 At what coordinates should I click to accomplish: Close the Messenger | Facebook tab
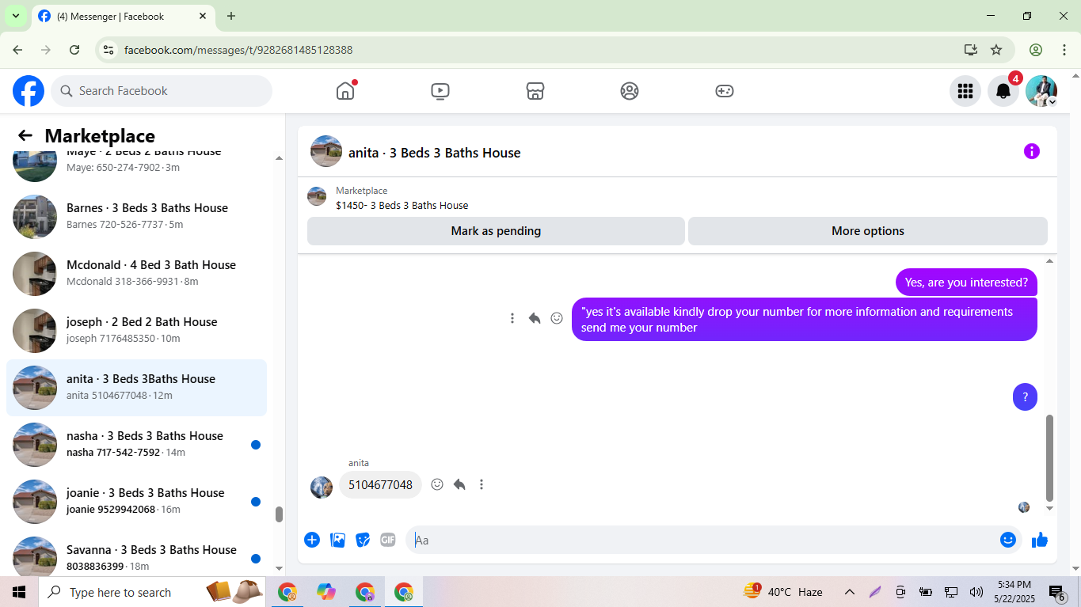pyautogui.click(x=203, y=16)
